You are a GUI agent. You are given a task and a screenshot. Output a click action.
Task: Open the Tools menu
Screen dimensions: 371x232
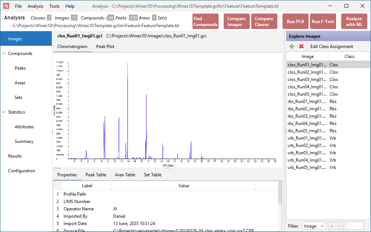(x=54, y=6)
